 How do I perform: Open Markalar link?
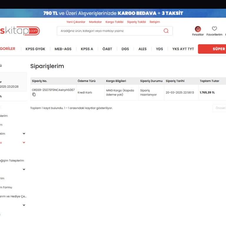[x=95, y=22]
